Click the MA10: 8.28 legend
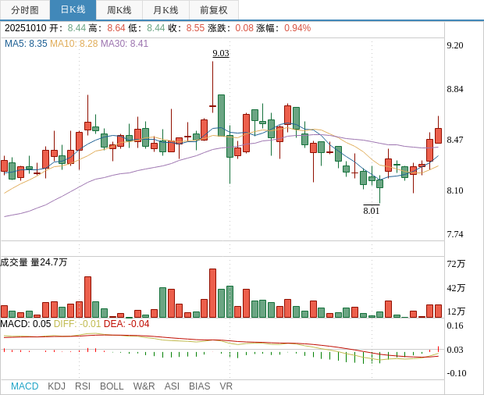This screenshot has height=395, width=484. 74,44
